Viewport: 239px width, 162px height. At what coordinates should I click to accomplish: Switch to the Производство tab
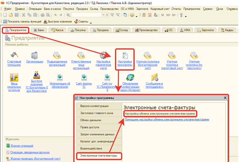tap(146, 30)
